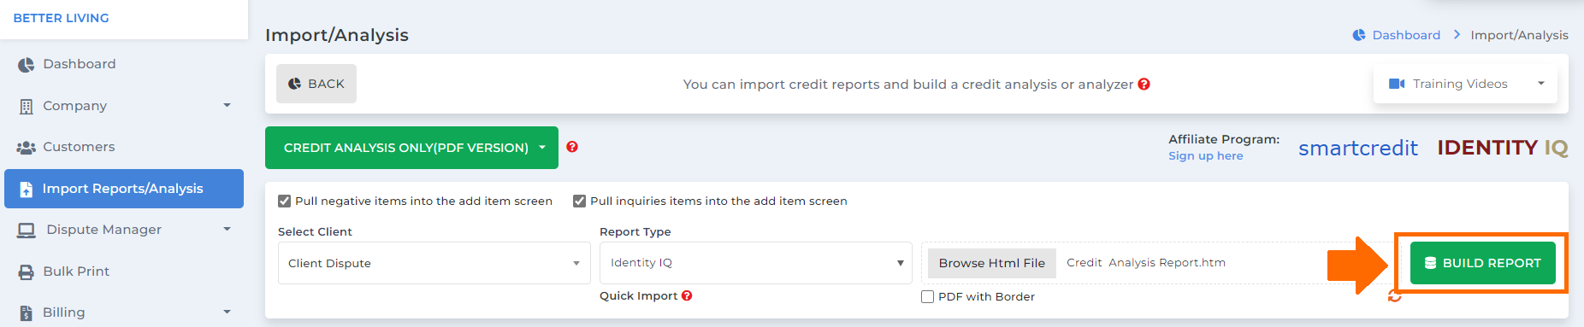
Task: Click the Build Report button
Action: pos(1483,263)
